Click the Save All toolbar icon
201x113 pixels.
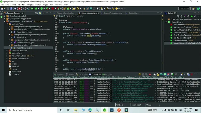11,9
